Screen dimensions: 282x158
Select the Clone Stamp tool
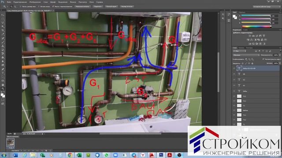click(x=3, y=46)
